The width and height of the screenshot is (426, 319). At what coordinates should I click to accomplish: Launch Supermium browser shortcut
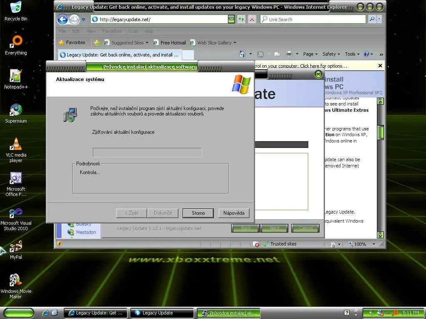coord(16,113)
